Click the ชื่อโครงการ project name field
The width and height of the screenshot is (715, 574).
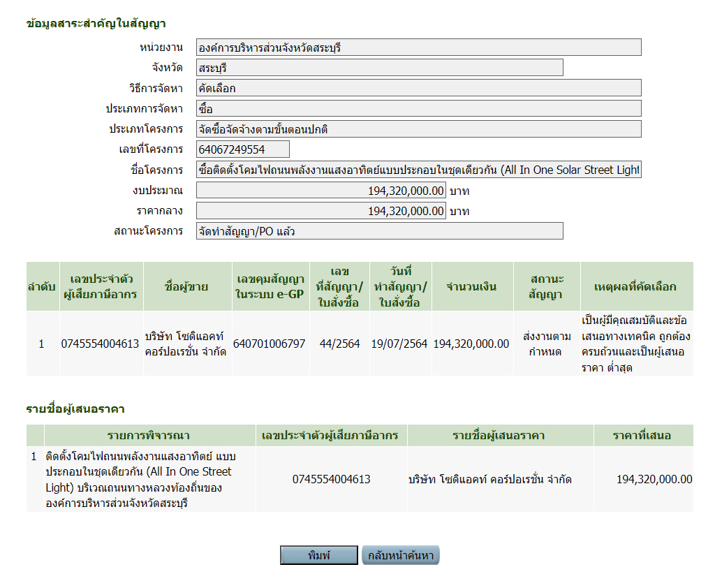418,170
